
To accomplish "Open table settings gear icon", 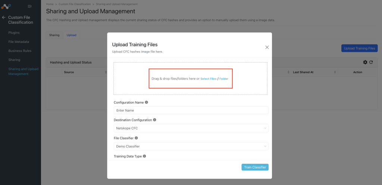I will (x=365, y=62).
